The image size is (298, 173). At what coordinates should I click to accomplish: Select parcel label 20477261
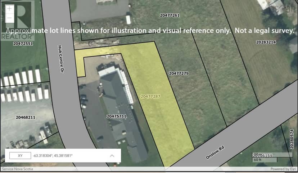tap(170, 15)
